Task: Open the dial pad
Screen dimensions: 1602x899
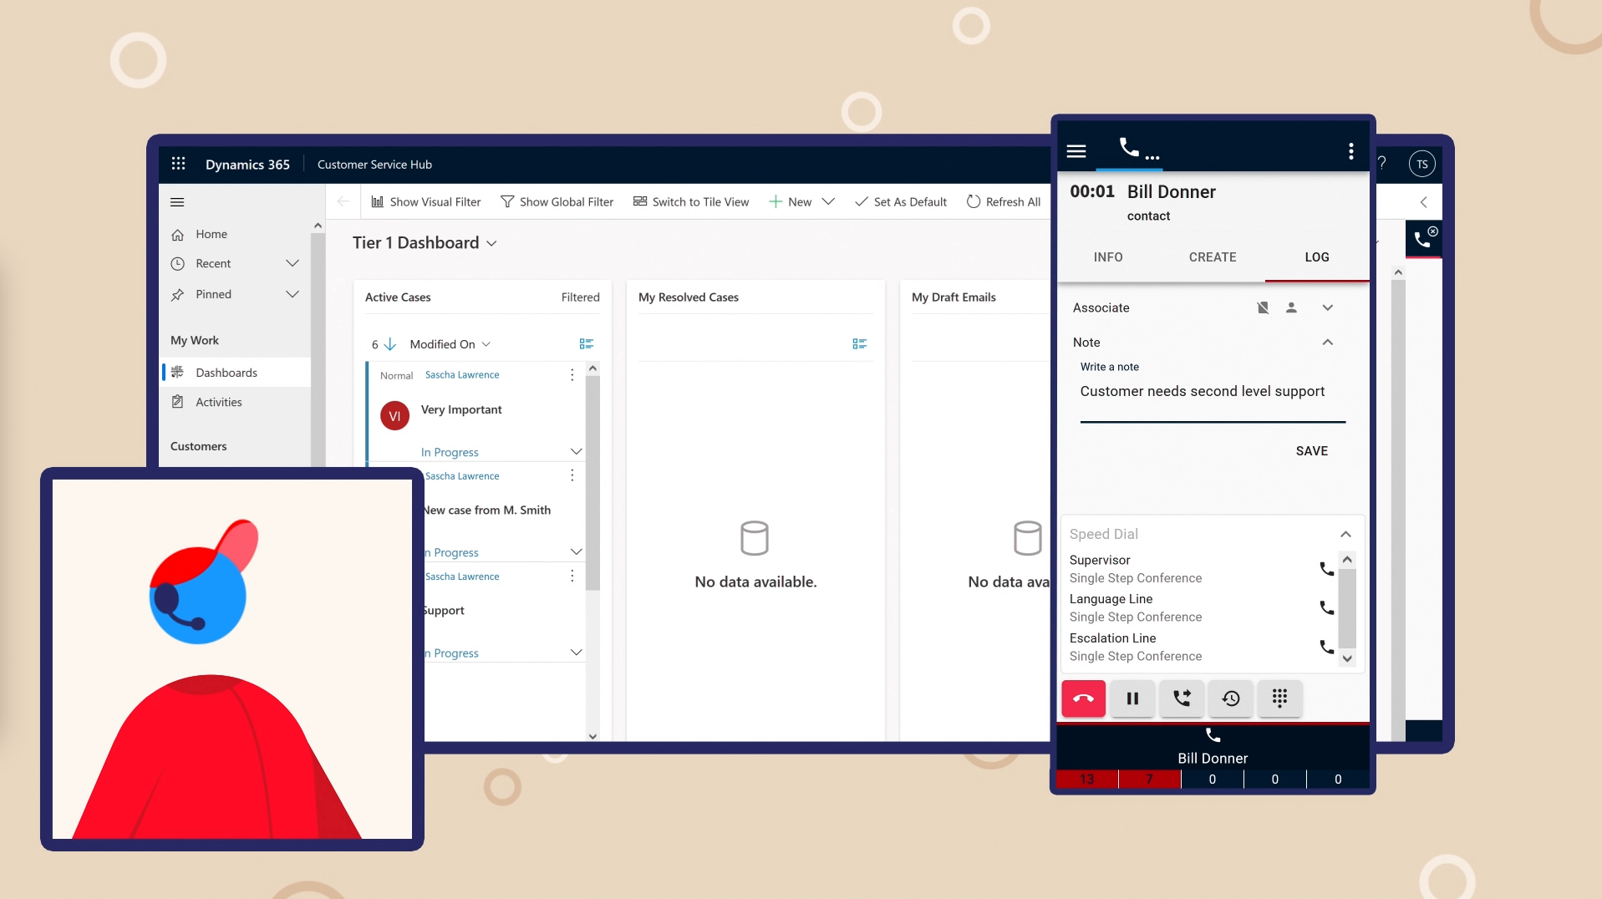Action: (1279, 698)
